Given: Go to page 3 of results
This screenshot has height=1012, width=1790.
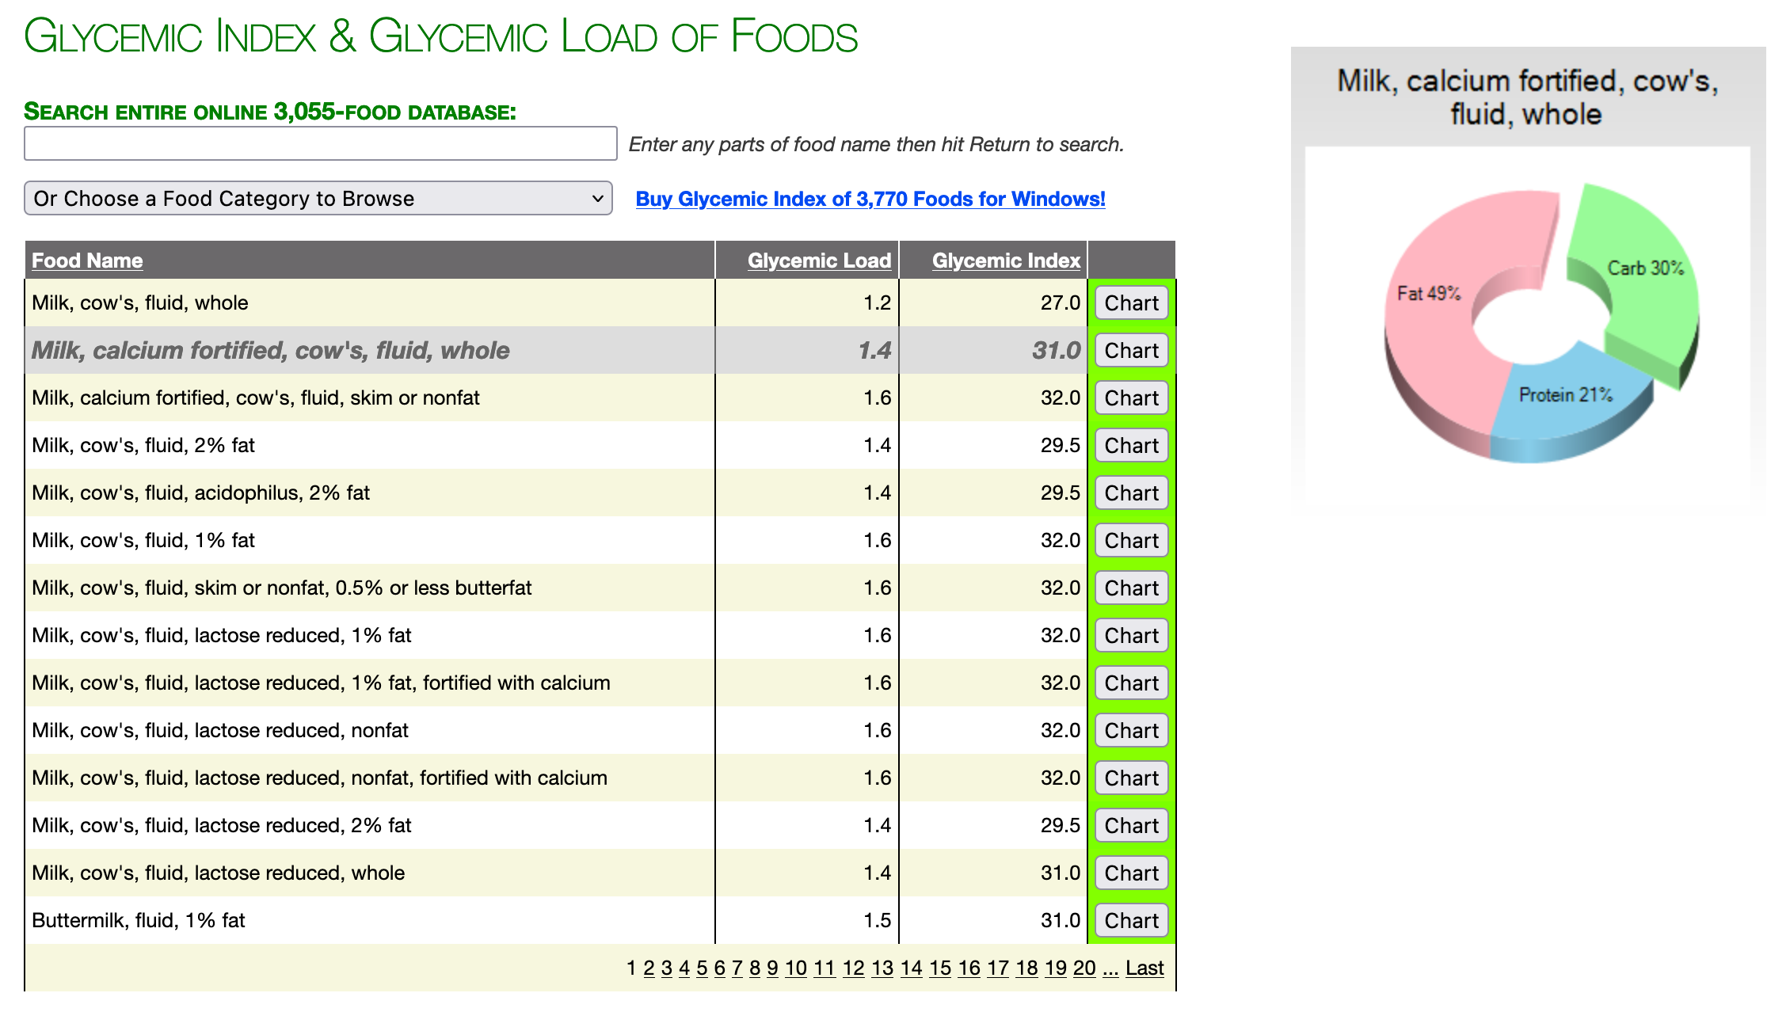Looking at the screenshot, I should (666, 968).
